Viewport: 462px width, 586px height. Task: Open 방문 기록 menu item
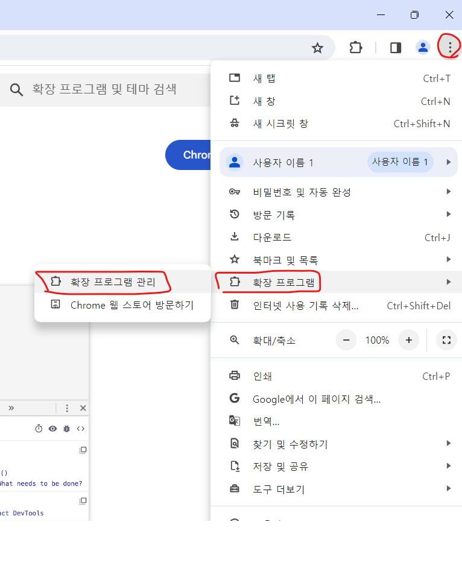(337, 215)
